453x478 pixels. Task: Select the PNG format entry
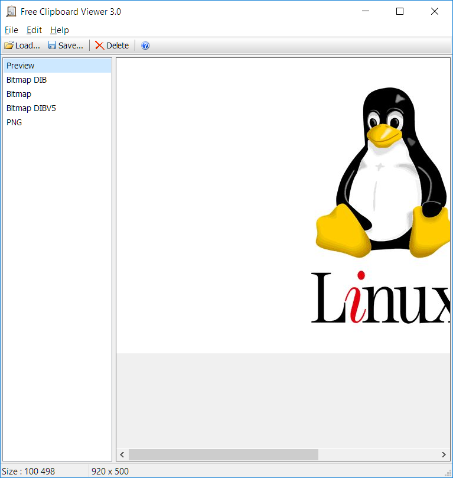point(57,122)
